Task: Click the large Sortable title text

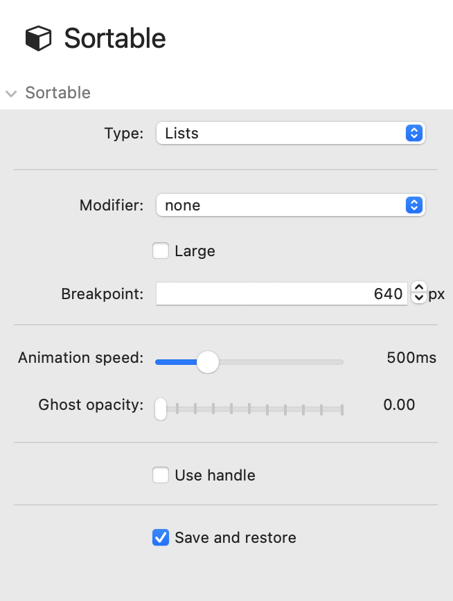Action: click(115, 39)
